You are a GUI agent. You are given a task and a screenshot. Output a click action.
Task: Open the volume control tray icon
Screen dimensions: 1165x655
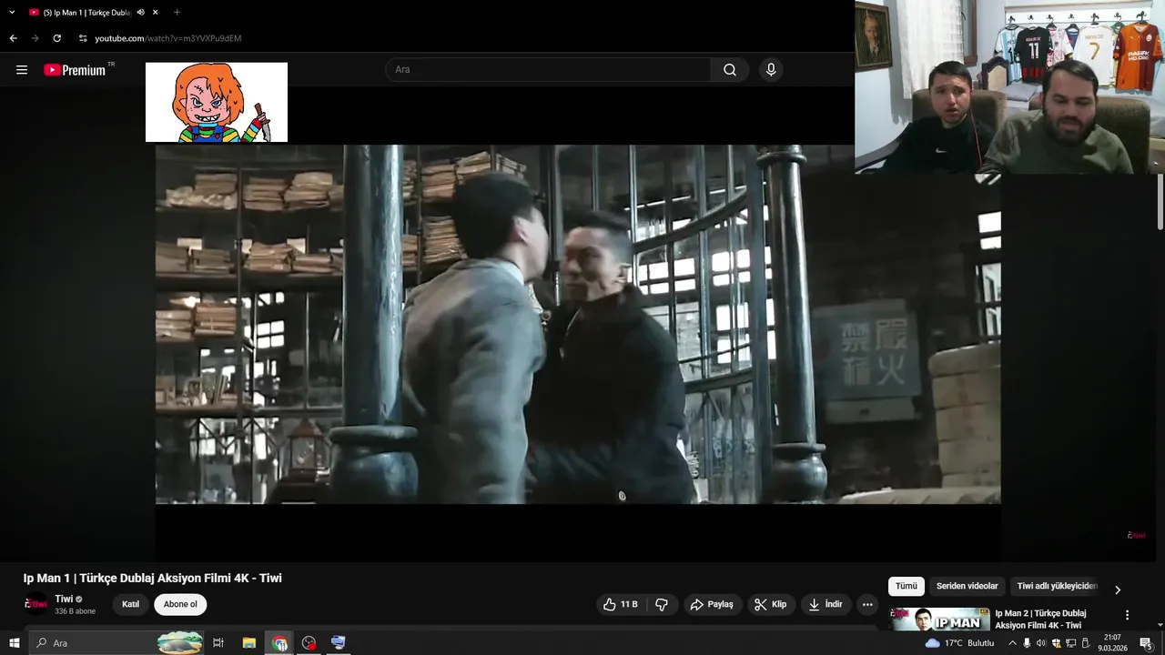[x=1041, y=643]
